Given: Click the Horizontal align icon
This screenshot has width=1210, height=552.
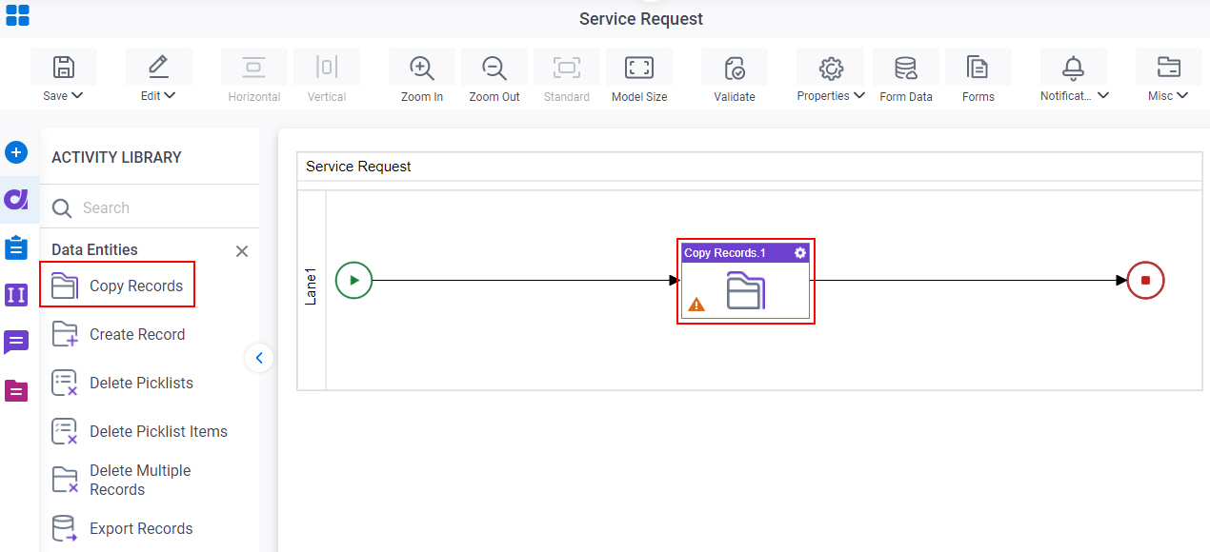Looking at the screenshot, I should pos(254,67).
